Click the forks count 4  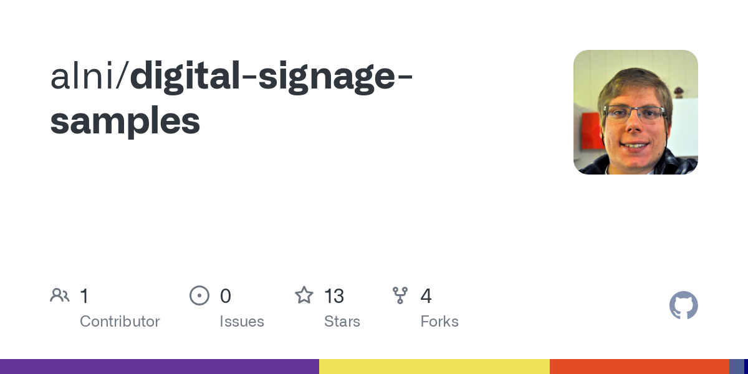click(426, 296)
